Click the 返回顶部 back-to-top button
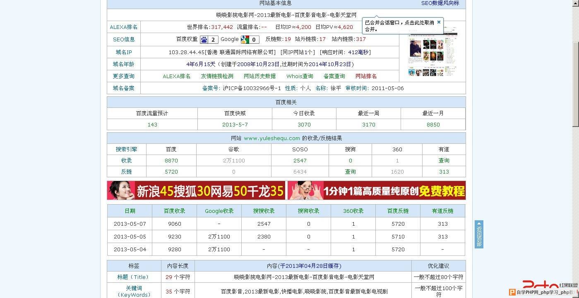The height and width of the screenshot is (298, 579). coord(479,234)
